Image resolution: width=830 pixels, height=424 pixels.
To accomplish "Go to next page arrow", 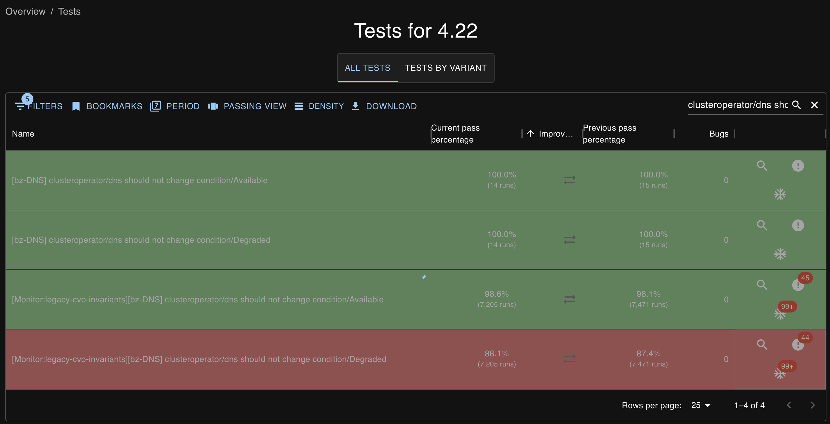I will 812,405.
